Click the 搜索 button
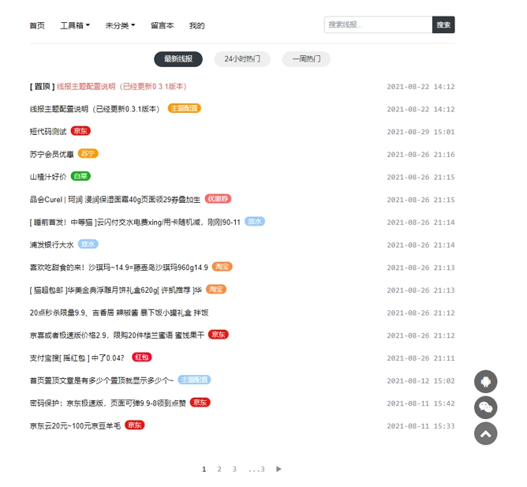The height and width of the screenshot is (487, 527). point(443,25)
